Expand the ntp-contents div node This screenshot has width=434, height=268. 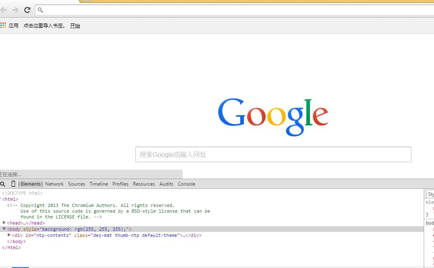pyautogui.click(x=9, y=235)
